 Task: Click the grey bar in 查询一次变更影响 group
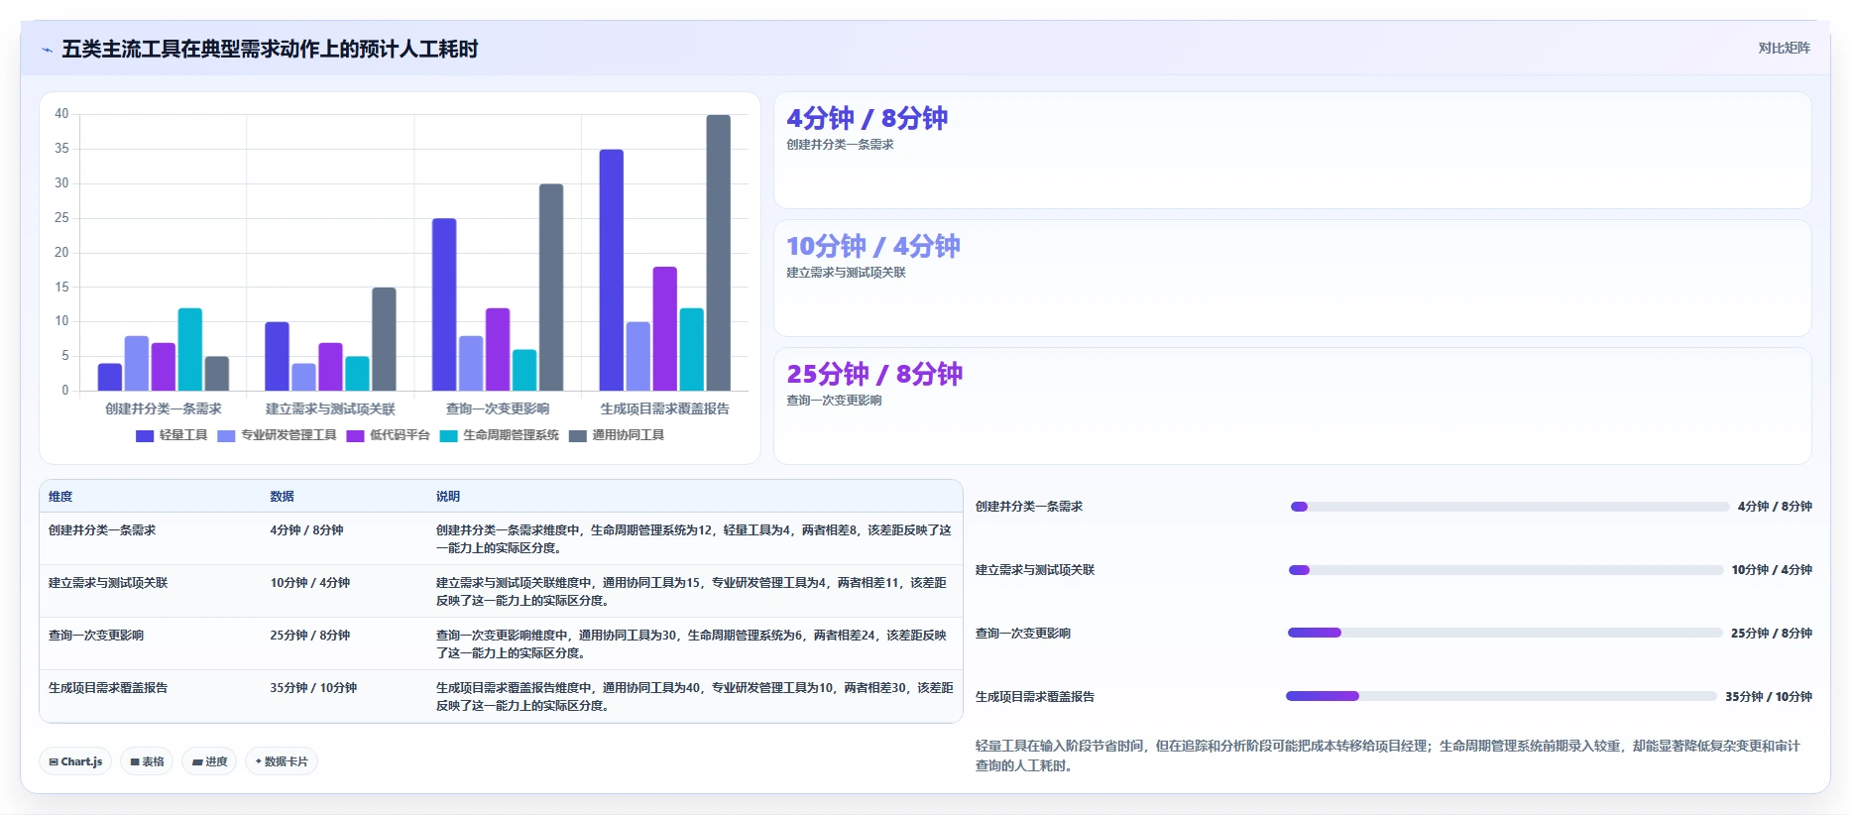point(551,288)
